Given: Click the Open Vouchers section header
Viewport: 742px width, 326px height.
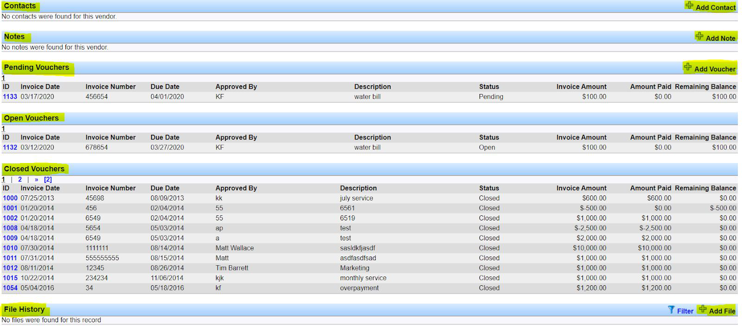Looking at the screenshot, I should tap(31, 118).
